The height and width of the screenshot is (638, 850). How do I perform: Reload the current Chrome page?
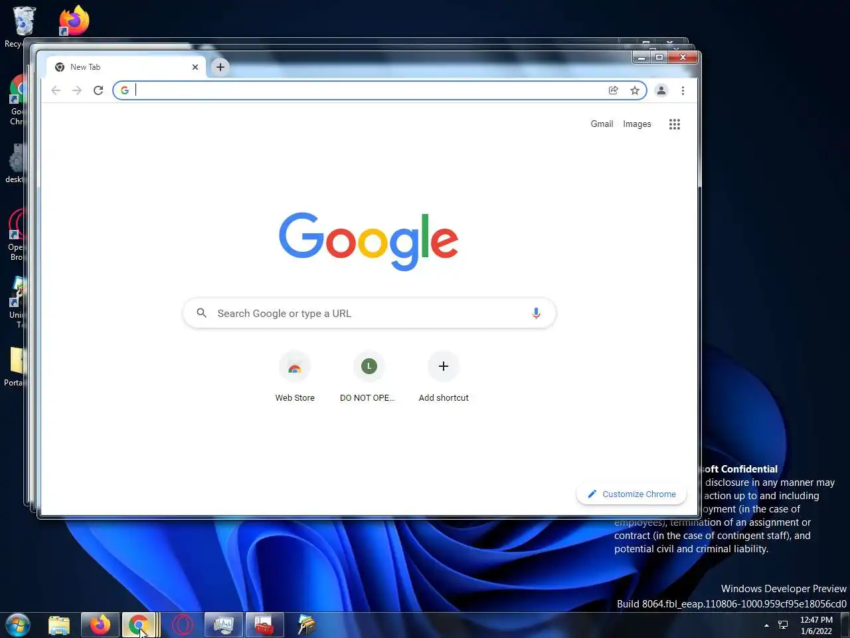[98, 90]
